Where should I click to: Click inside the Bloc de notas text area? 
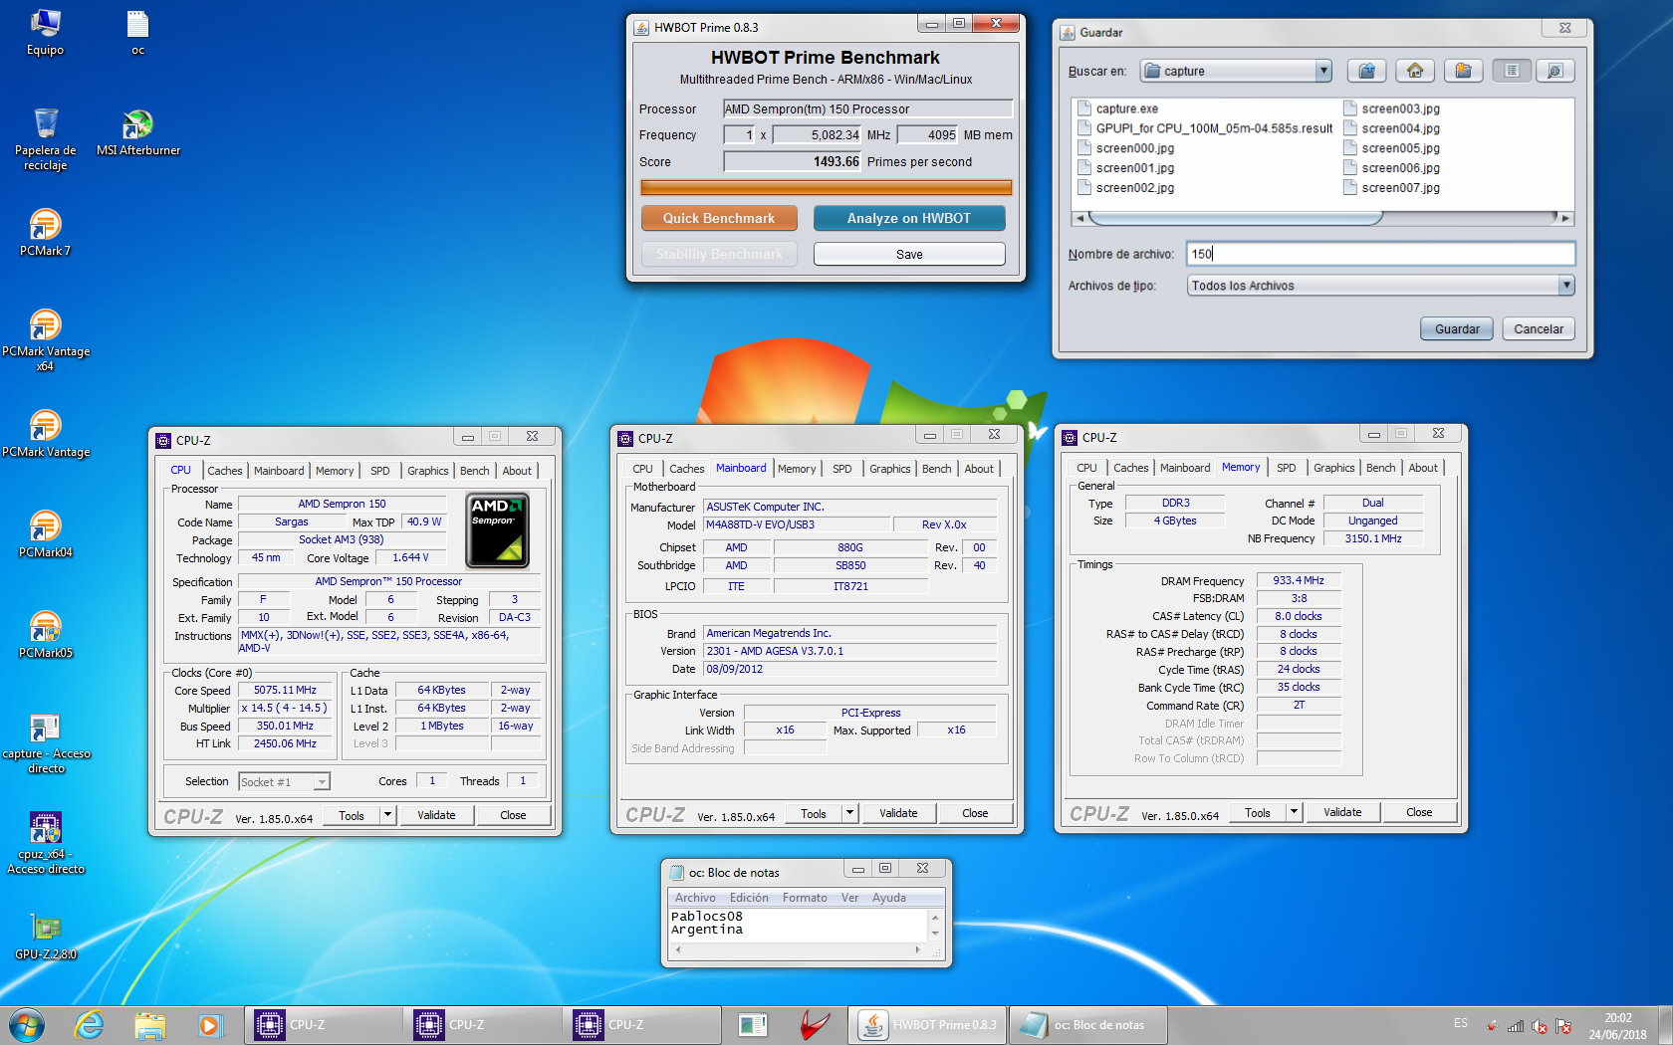pos(799,925)
